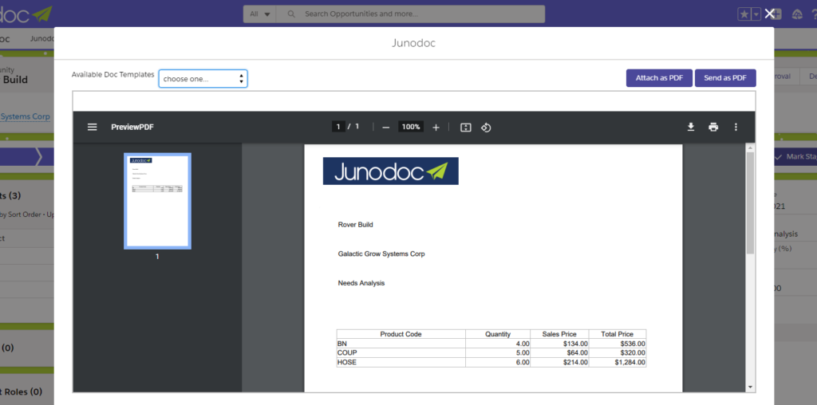Image resolution: width=817 pixels, height=405 pixels.
Task: Click scrollbar down arrow in PDF viewer
Action: (x=750, y=387)
